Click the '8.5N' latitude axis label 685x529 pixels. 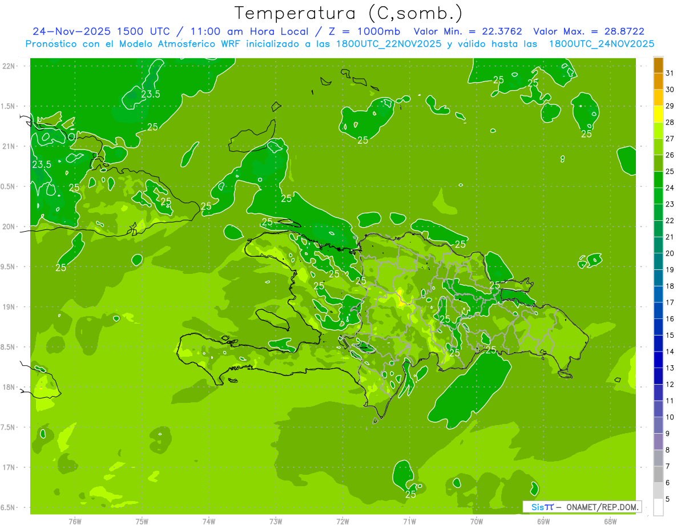[8, 347]
